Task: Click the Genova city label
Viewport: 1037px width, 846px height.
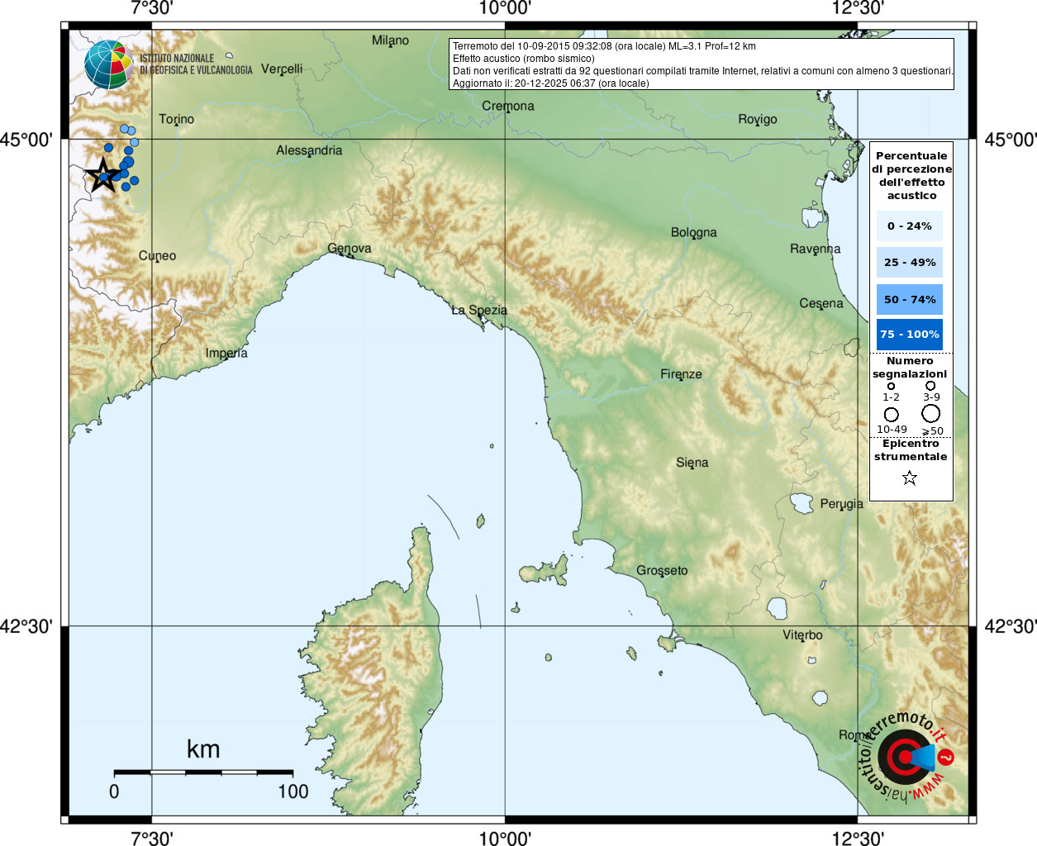Action: [350, 248]
